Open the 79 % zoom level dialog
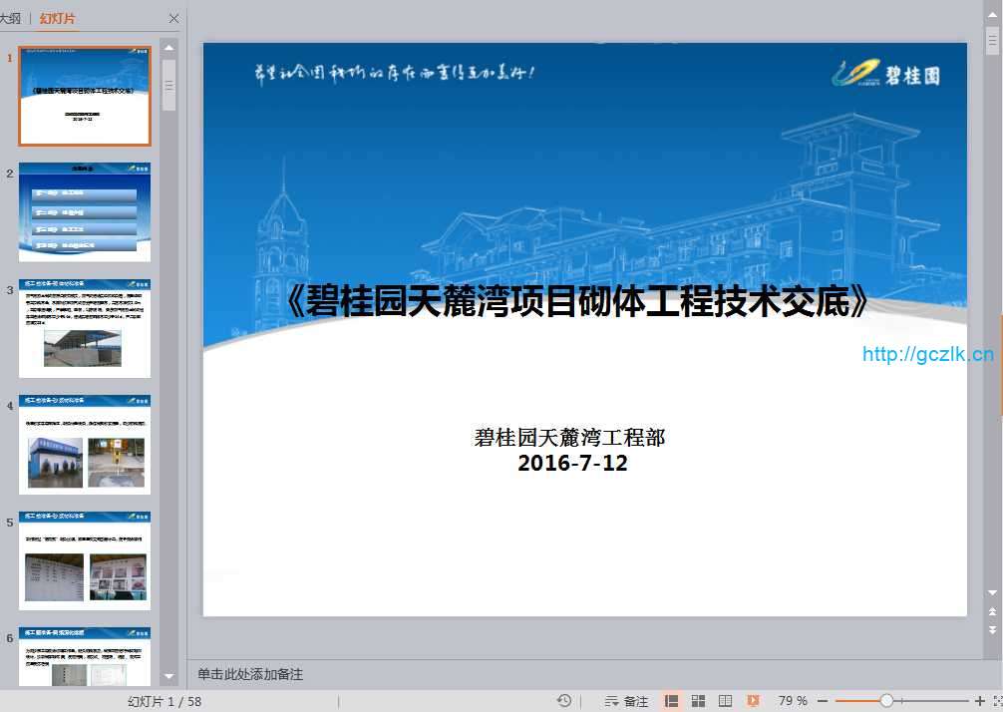This screenshot has width=1003, height=712. click(793, 701)
